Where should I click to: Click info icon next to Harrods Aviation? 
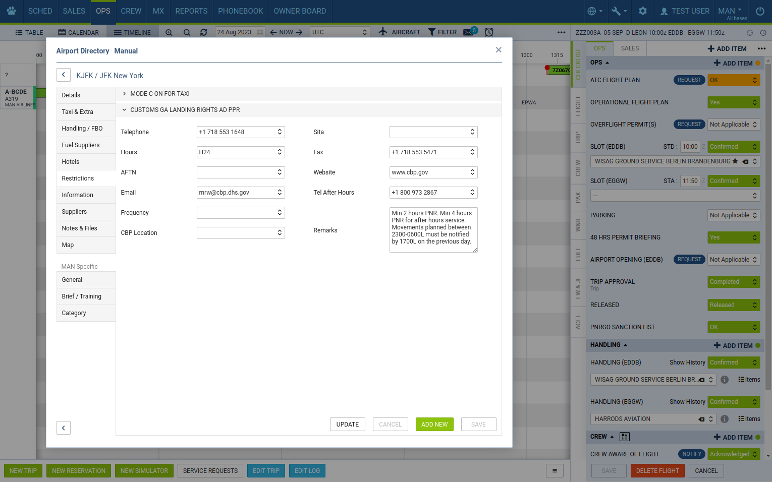[x=725, y=419]
